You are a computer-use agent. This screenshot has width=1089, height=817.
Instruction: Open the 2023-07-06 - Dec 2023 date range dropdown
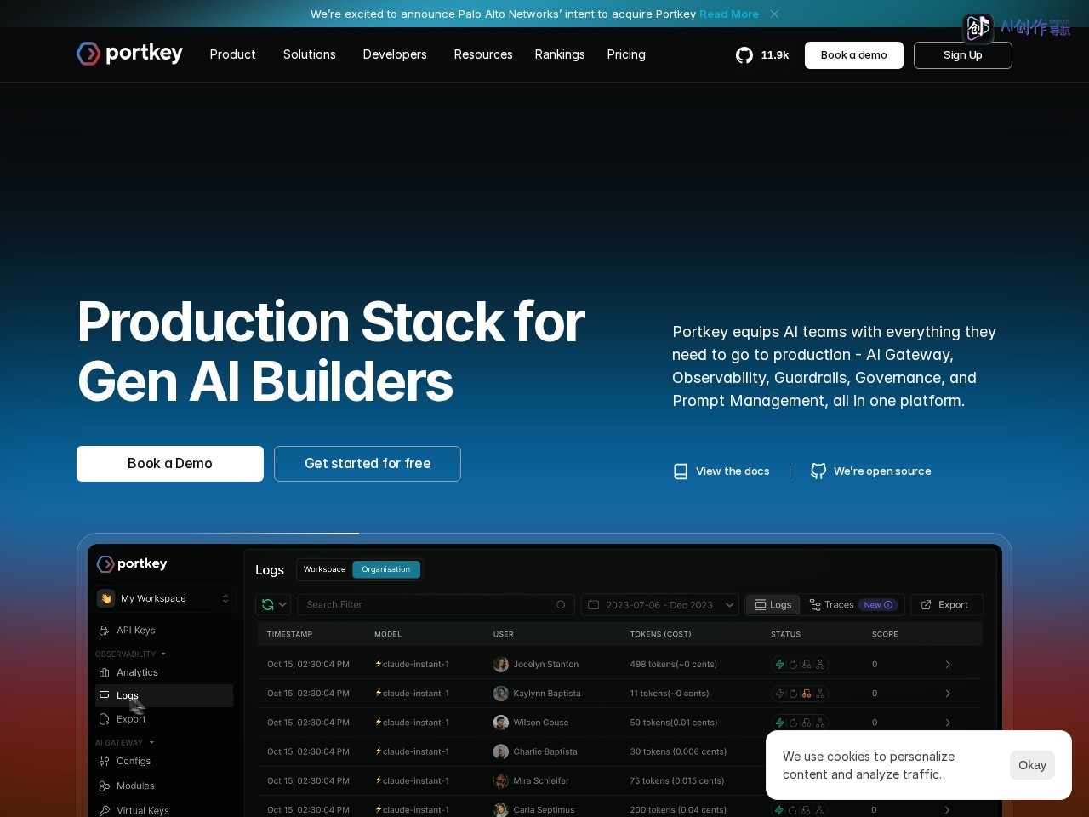click(x=660, y=604)
